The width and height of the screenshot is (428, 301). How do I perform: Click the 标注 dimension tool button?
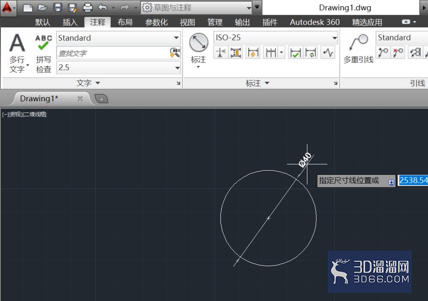199,51
